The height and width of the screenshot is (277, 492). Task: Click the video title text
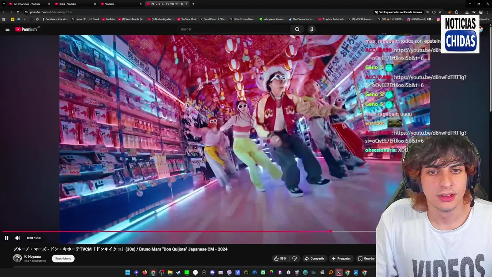point(120,249)
